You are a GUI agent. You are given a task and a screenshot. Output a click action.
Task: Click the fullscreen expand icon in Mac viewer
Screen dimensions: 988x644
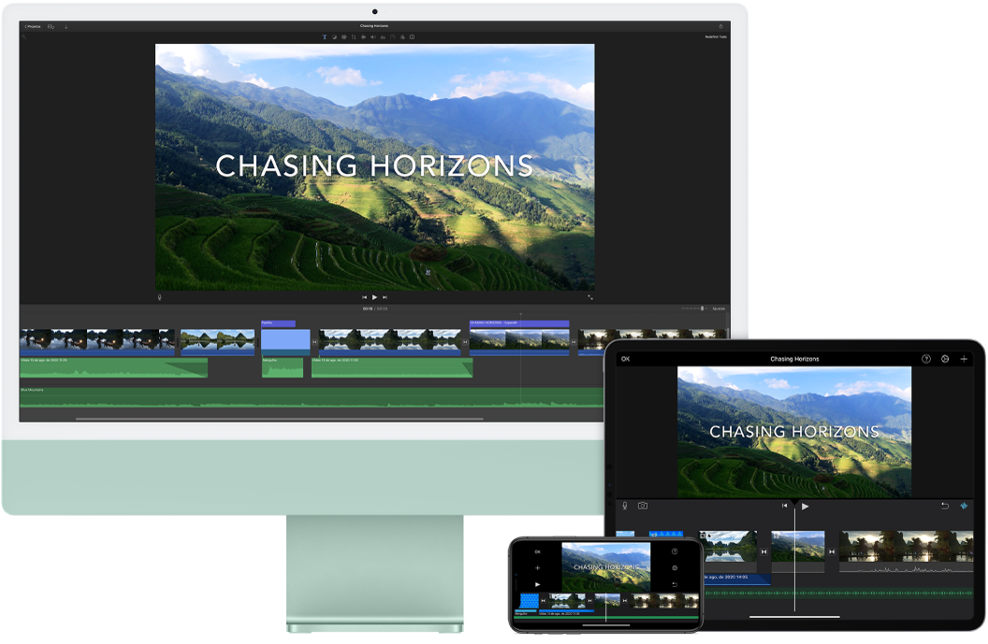point(590,297)
